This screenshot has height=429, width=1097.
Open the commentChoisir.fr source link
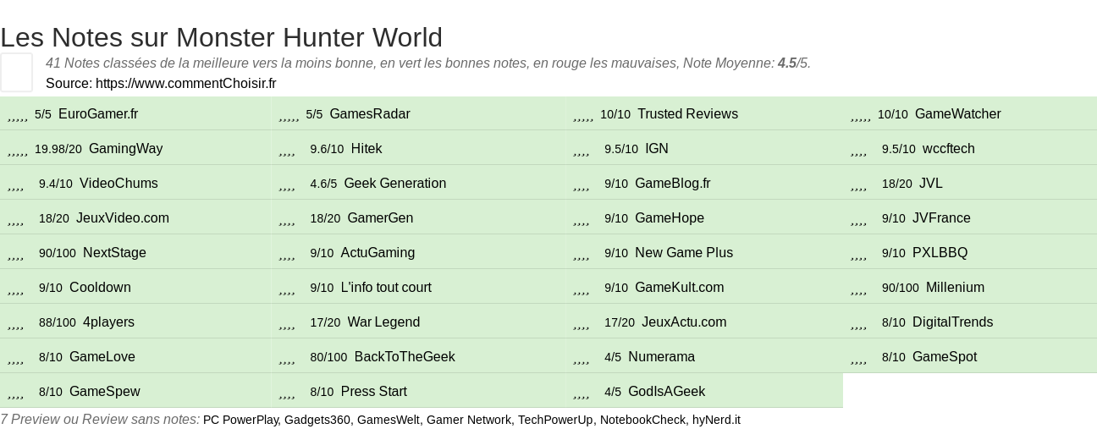pyautogui.click(x=186, y=83)
